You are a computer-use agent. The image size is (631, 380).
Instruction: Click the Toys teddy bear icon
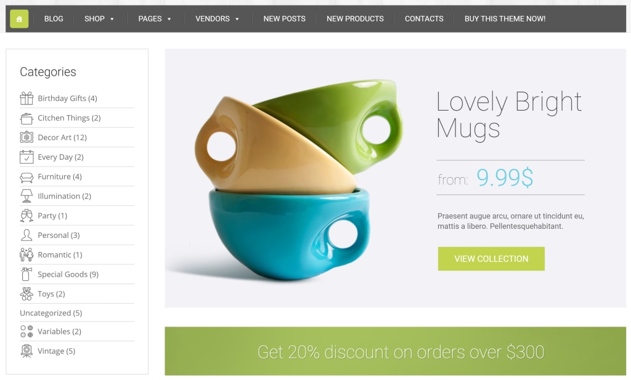[26, 294]
